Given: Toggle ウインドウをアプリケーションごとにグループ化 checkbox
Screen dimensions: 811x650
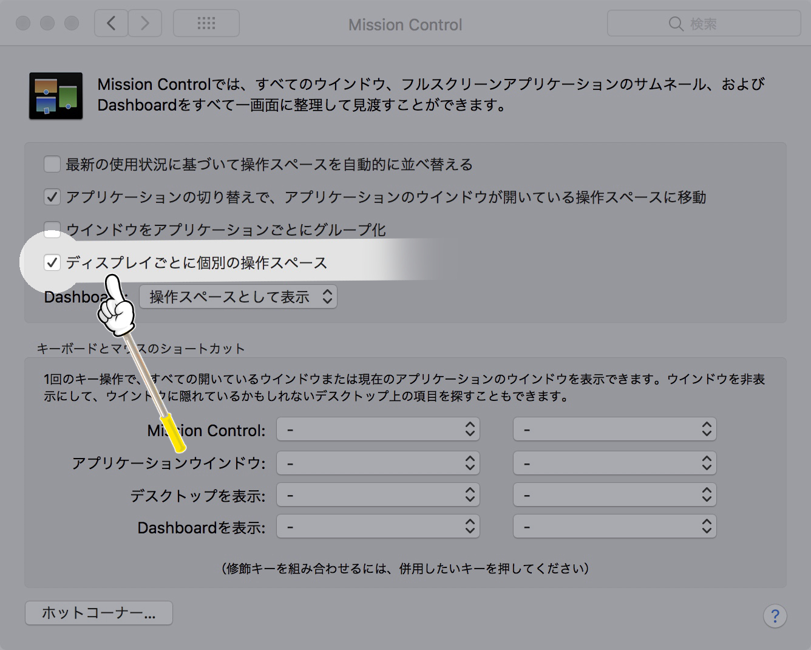Looking at the screenshot, I should point(52,230).
